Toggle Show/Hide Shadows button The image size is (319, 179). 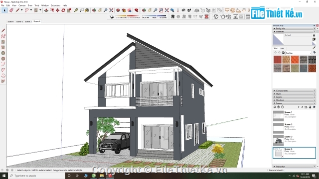(x=112, y=17)
